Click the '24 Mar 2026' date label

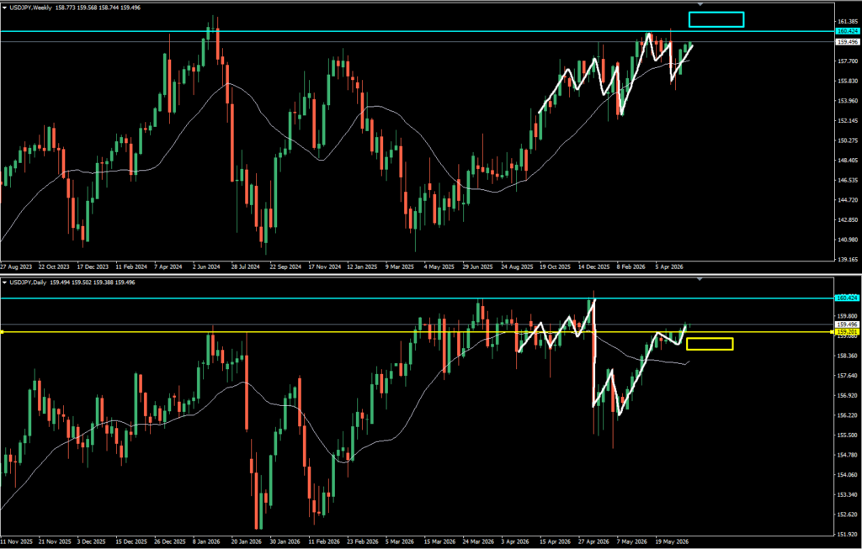(x=477, y=541)
